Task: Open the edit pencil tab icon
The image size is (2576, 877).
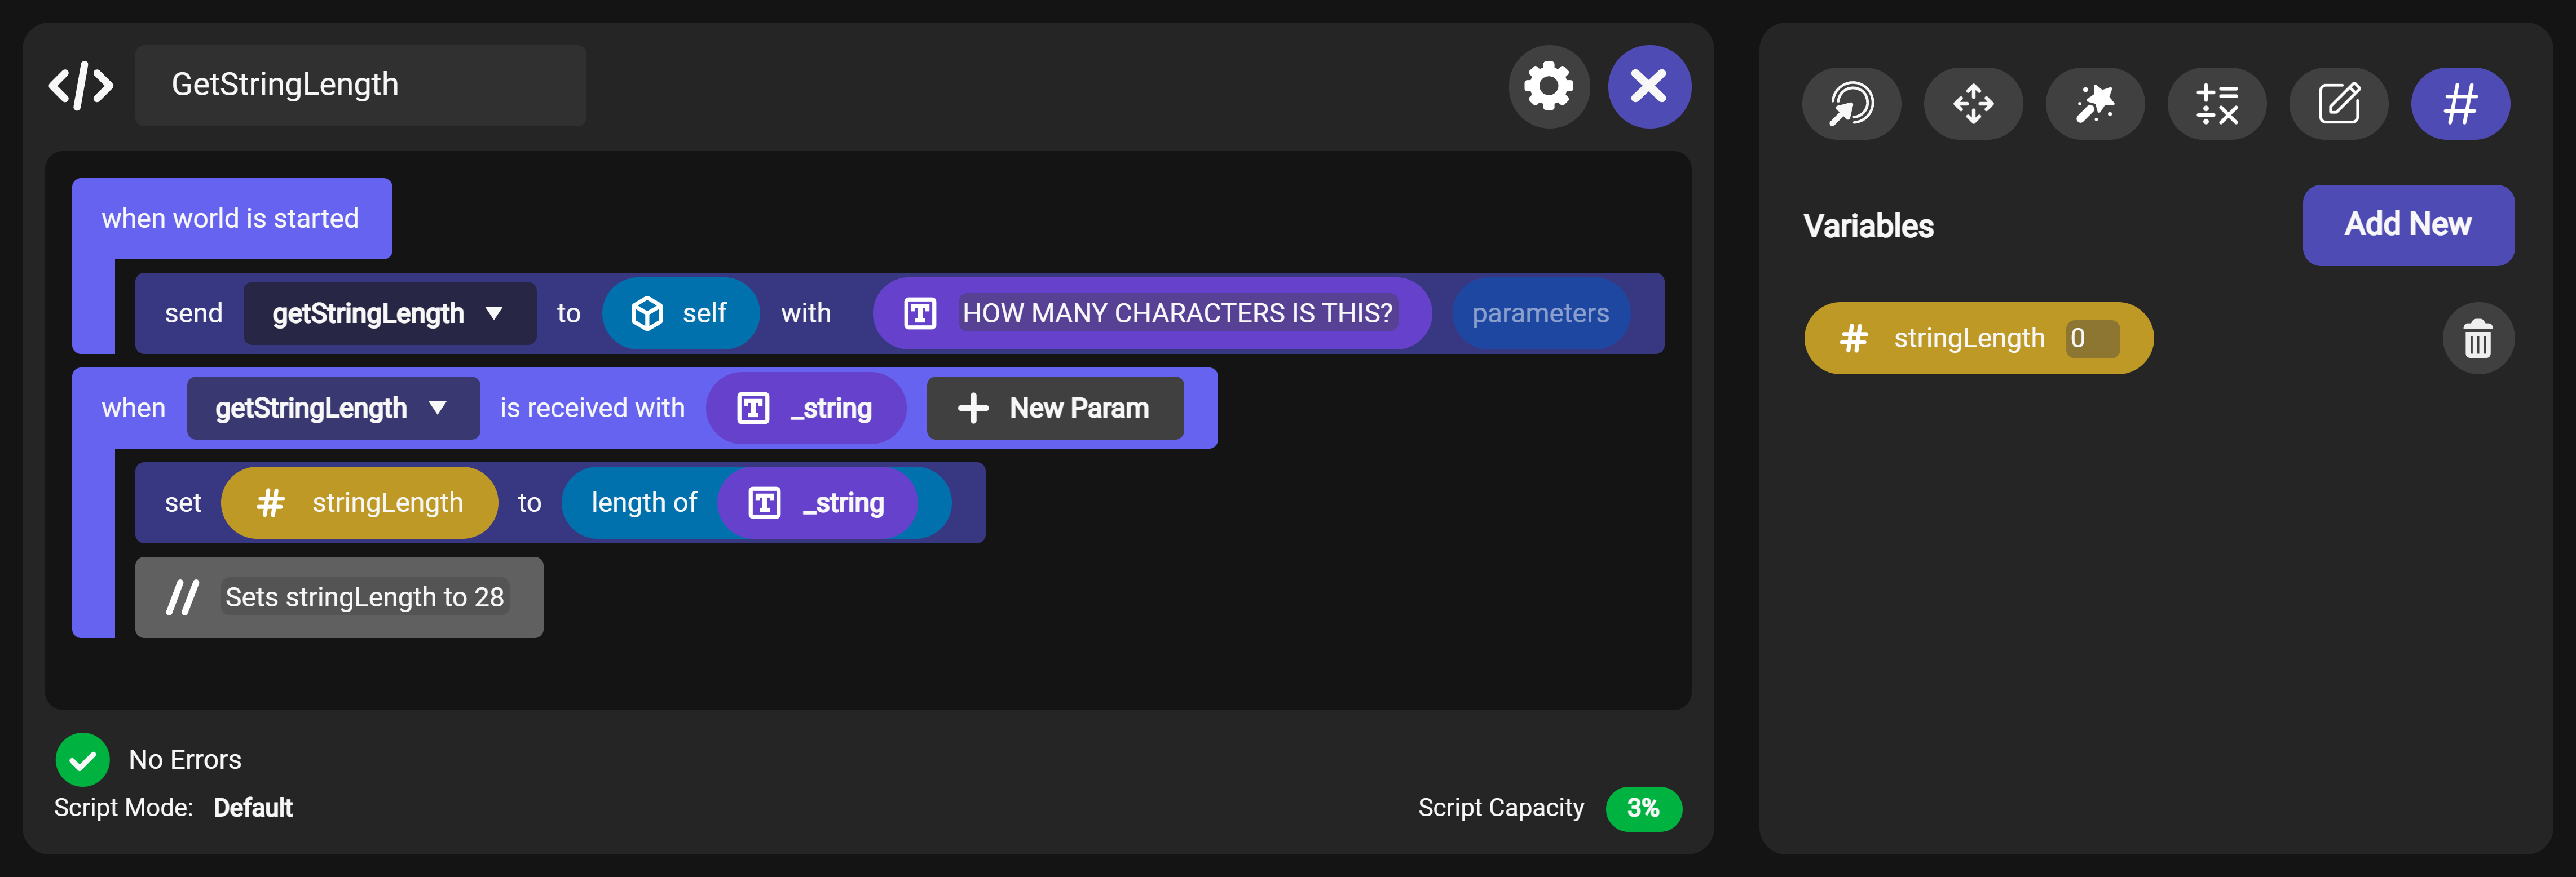Action: [2338, 104]
